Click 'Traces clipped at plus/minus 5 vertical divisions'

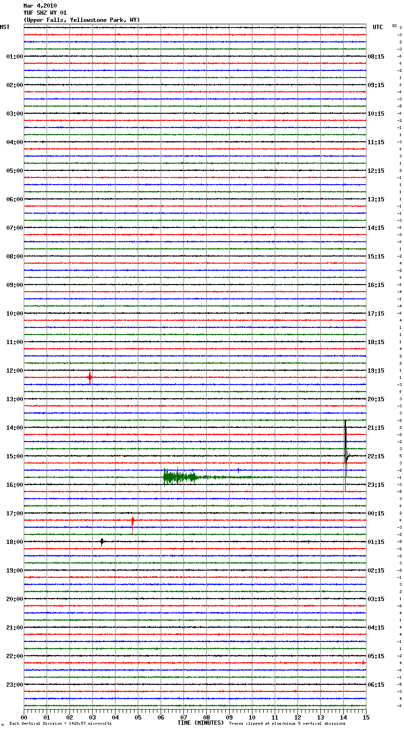[x=287, y=723]
